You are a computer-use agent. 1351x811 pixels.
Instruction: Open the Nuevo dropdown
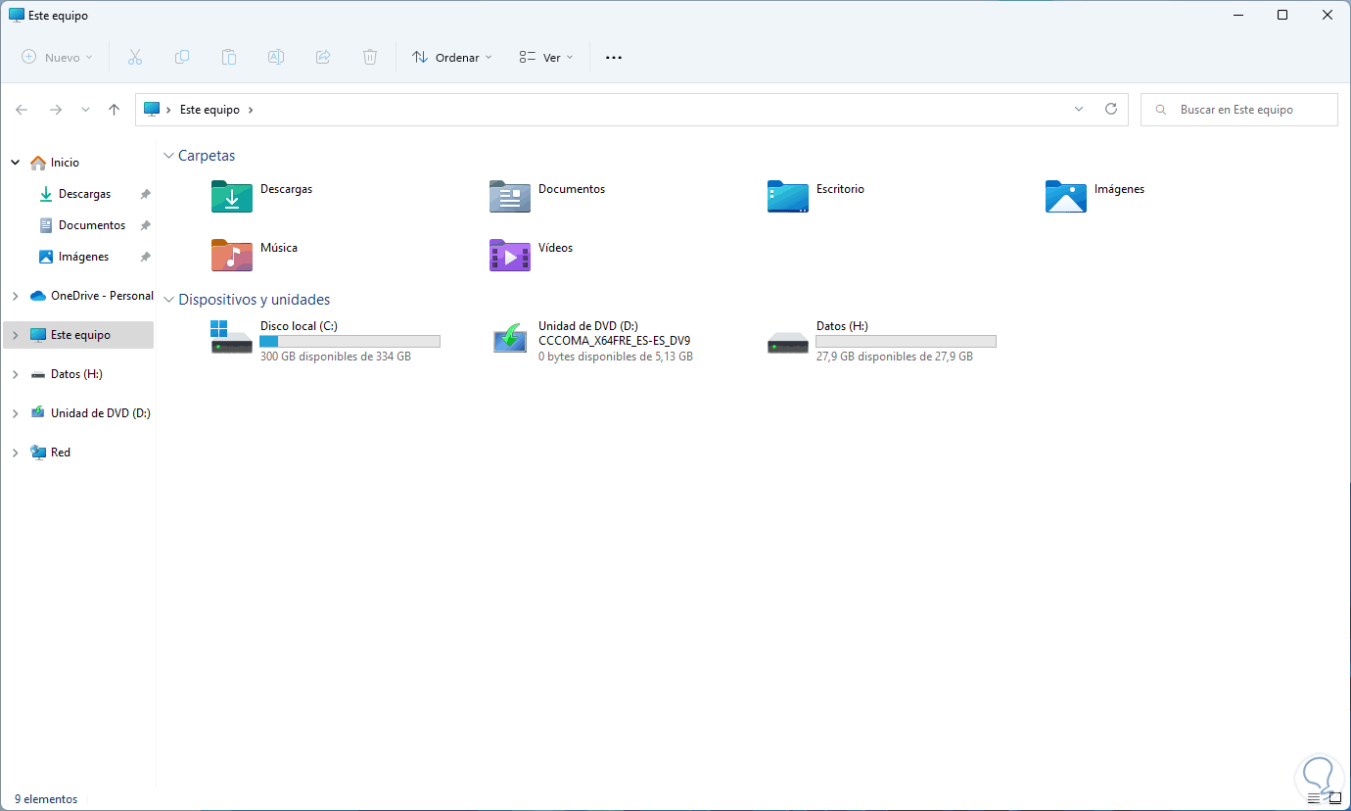click(58, 58)
